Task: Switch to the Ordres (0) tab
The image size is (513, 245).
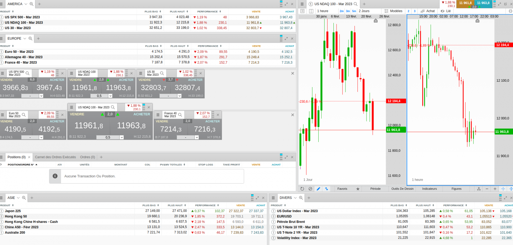Action: pyautogui.click(x=87, y=157)
